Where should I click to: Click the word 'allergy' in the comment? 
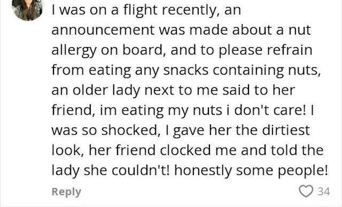(74, 51)
